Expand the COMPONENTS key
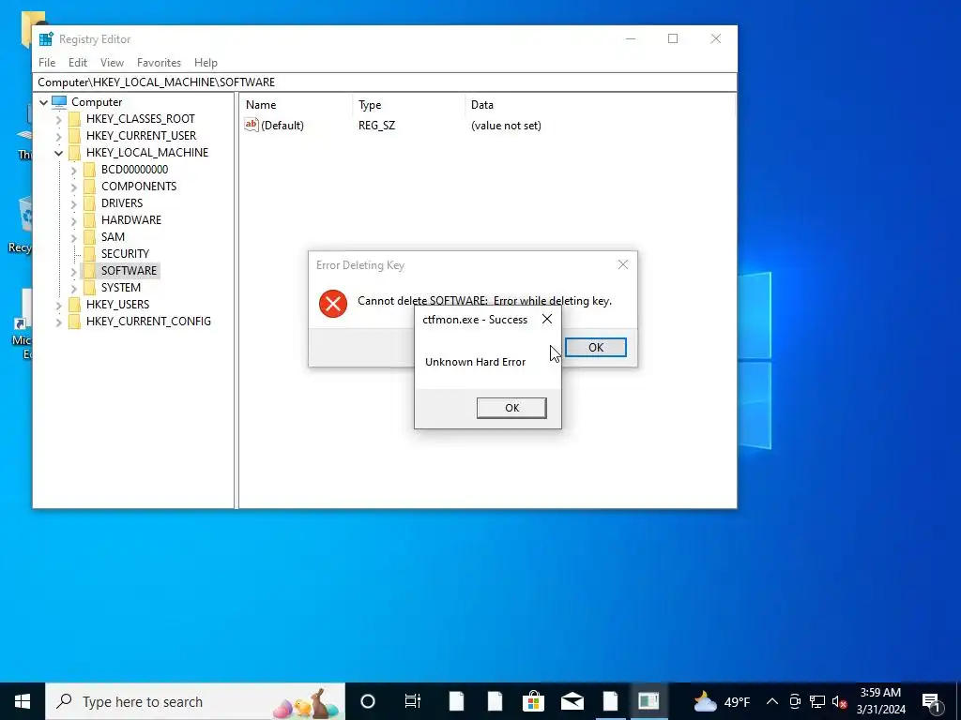 [73, 187]
